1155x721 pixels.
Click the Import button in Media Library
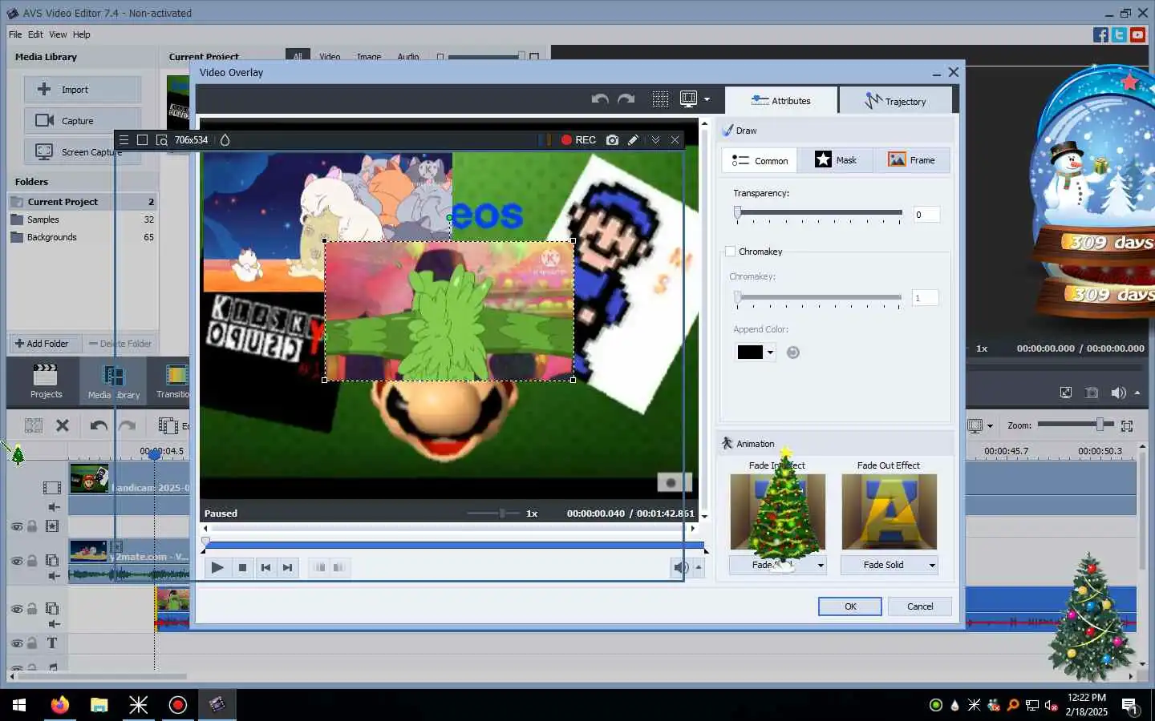pos(83,89)
